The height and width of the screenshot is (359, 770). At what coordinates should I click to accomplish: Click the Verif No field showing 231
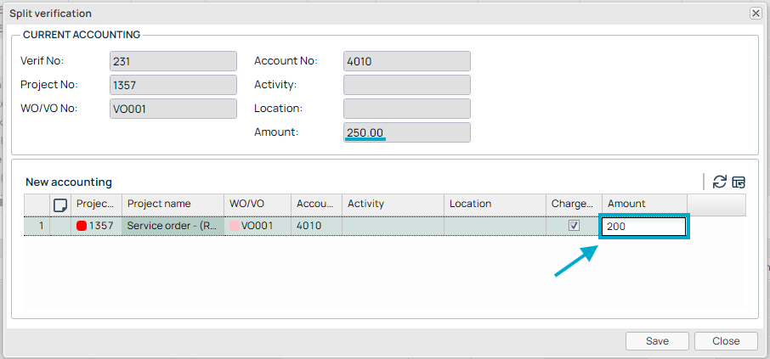click(x=173, y=61)
